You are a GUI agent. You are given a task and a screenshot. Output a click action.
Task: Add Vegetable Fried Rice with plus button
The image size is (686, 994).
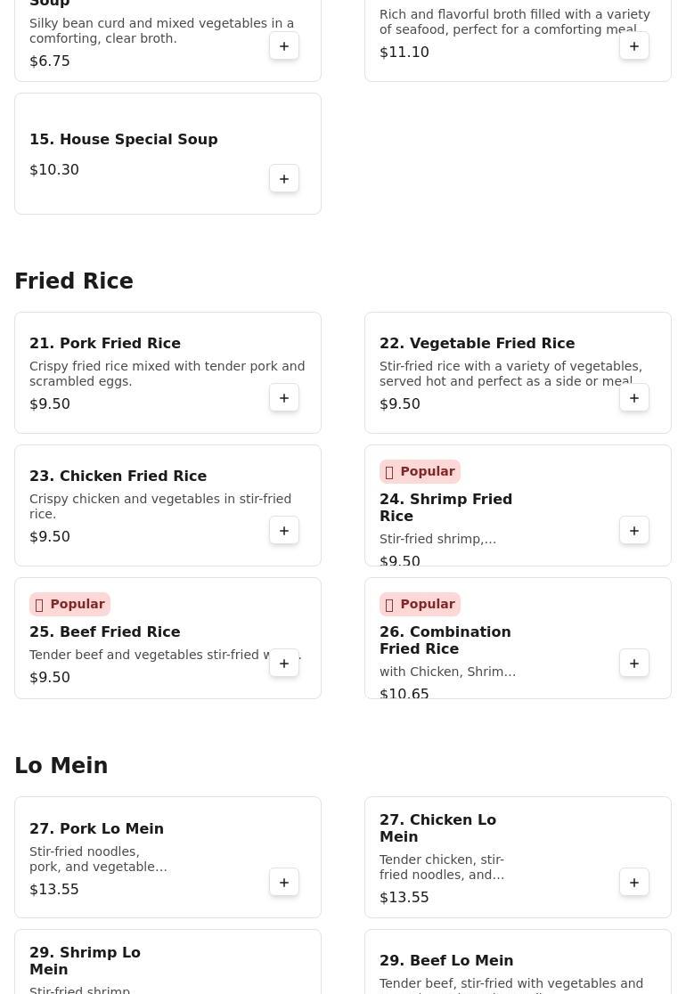pyautogui.click(x=634, y=398)
